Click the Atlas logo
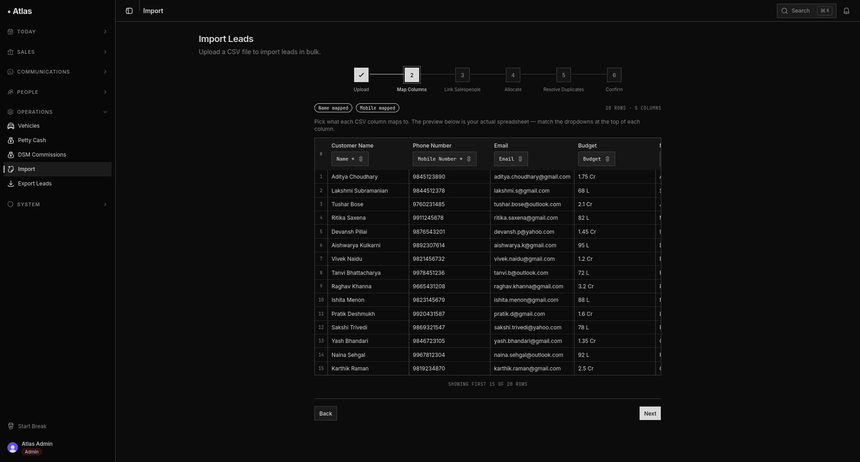Viewport: 860px width, 462px height. pyautogui.click(x=20, y=11)
